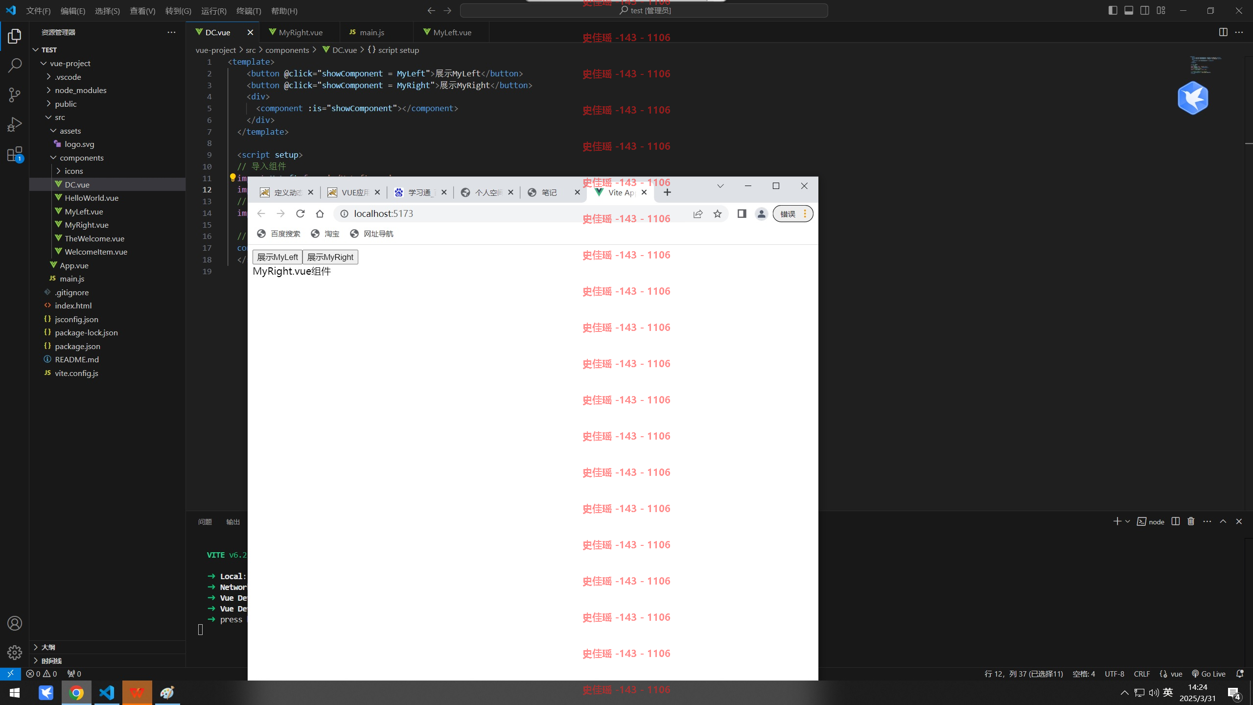Switch to MyLeft.vue editor tab
Viewport: 1253px width, 705px height.
(x=451, y=32)
